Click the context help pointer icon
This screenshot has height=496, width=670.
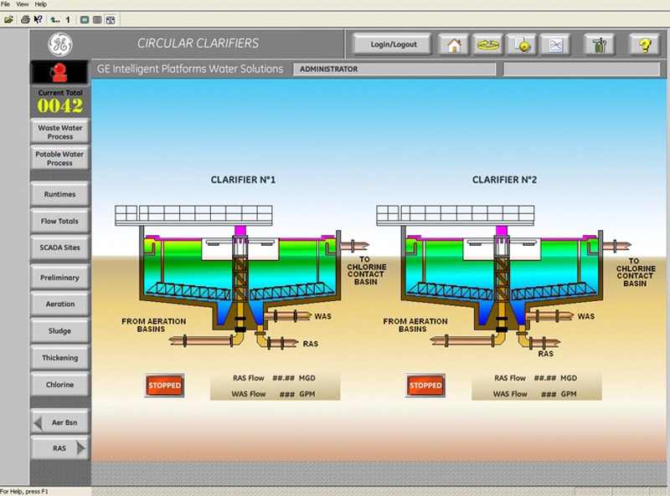pos(39,18)
